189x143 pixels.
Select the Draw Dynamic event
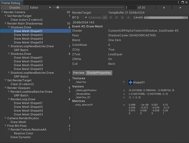(x=21, y=137)
